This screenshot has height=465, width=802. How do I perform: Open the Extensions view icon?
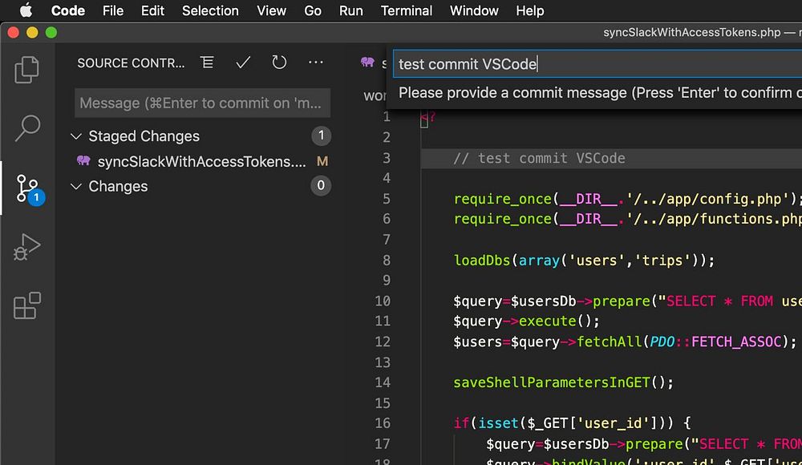point(27,306)
